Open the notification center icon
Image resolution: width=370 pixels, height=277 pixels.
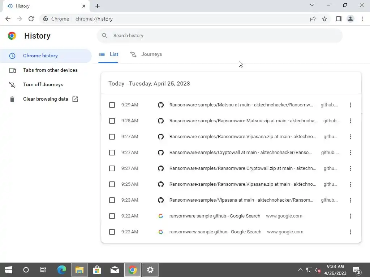click(357, 270)
